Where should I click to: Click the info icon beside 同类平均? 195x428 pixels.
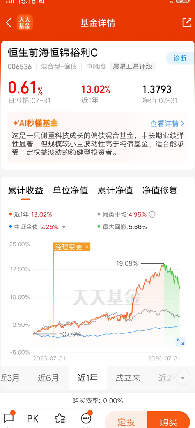click(x=152, y=214)
